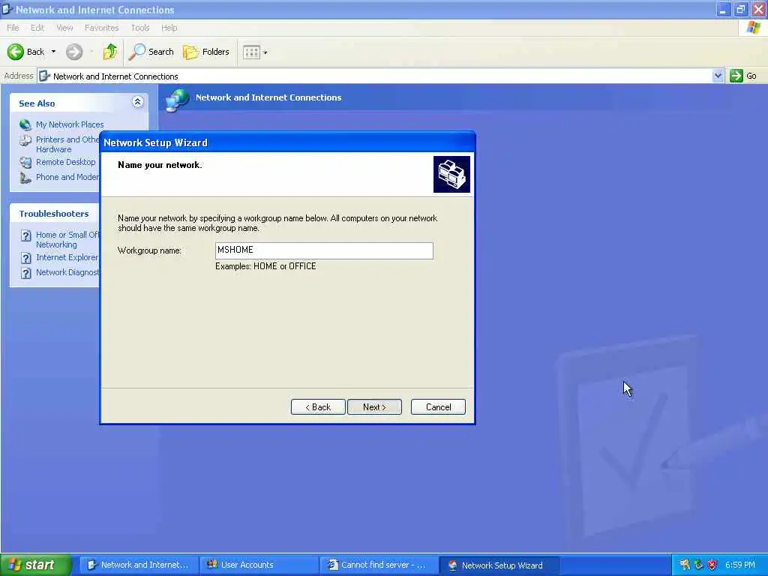Click the Printers and Other Hardware icon

[x=25, y=140]
